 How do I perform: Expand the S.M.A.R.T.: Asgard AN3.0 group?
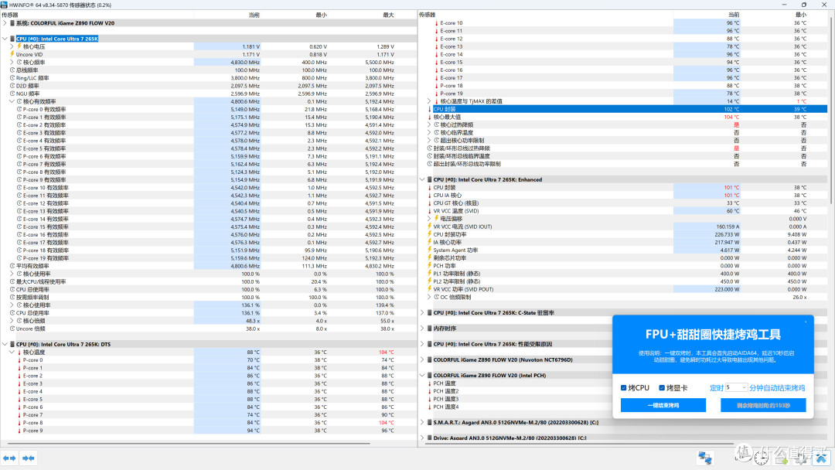[422, 422]
